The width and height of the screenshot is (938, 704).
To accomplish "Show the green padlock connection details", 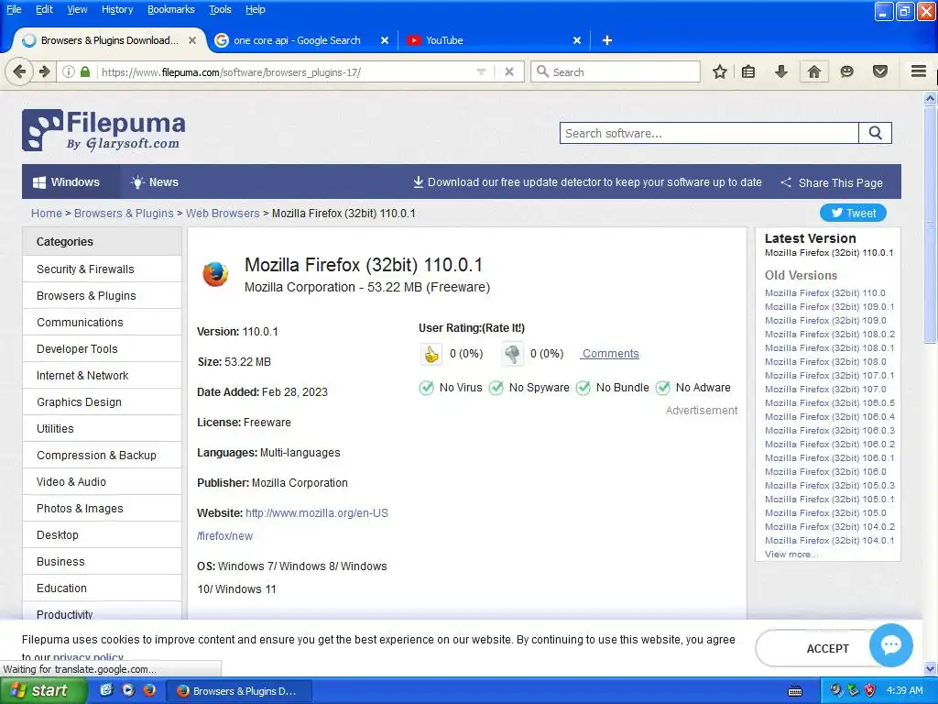I will pyautogui.click(x=85, y=71).
